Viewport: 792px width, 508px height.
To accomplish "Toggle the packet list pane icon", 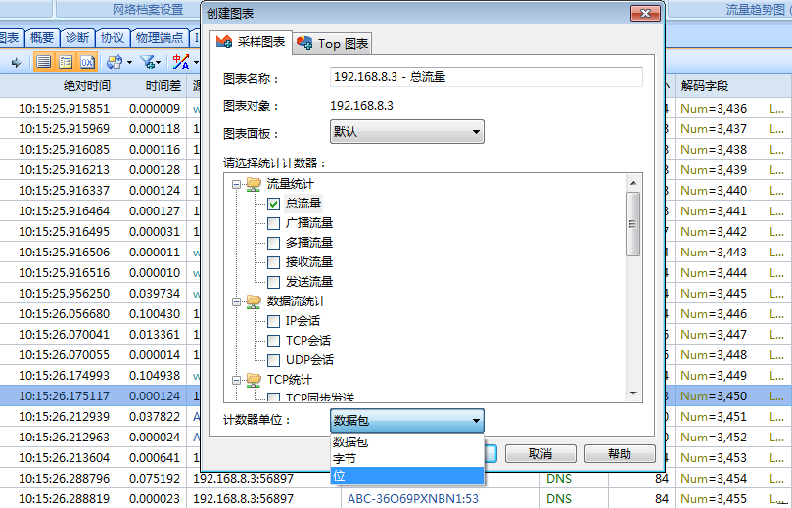I will click(44, 62).
